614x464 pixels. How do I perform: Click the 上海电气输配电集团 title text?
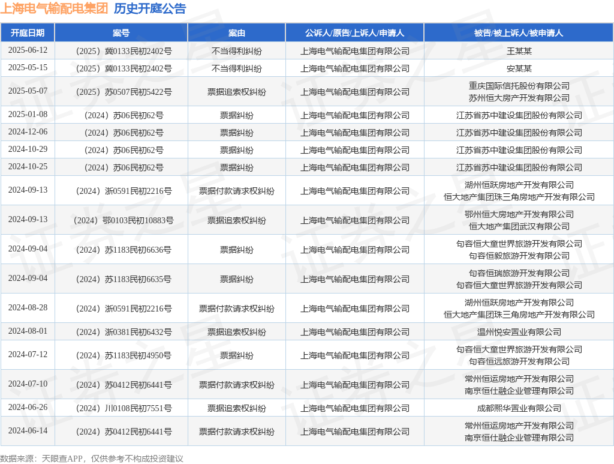[54, 8]
